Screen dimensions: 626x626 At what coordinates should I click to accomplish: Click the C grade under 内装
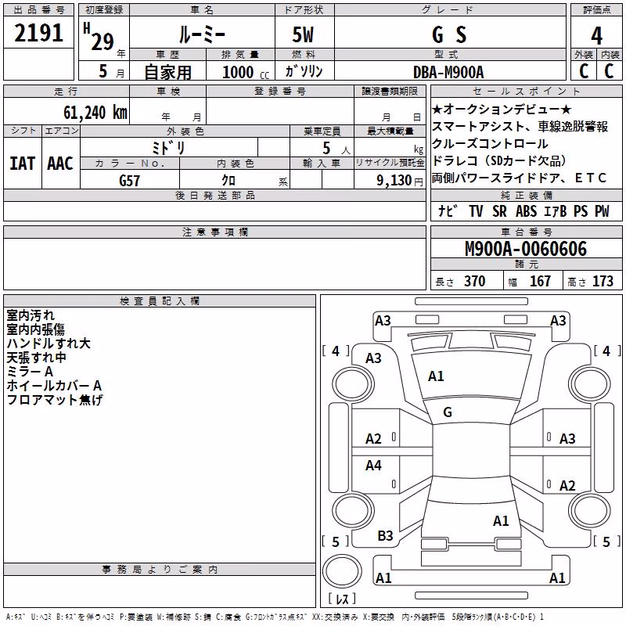pyautogui.click(x=609, y=70)
